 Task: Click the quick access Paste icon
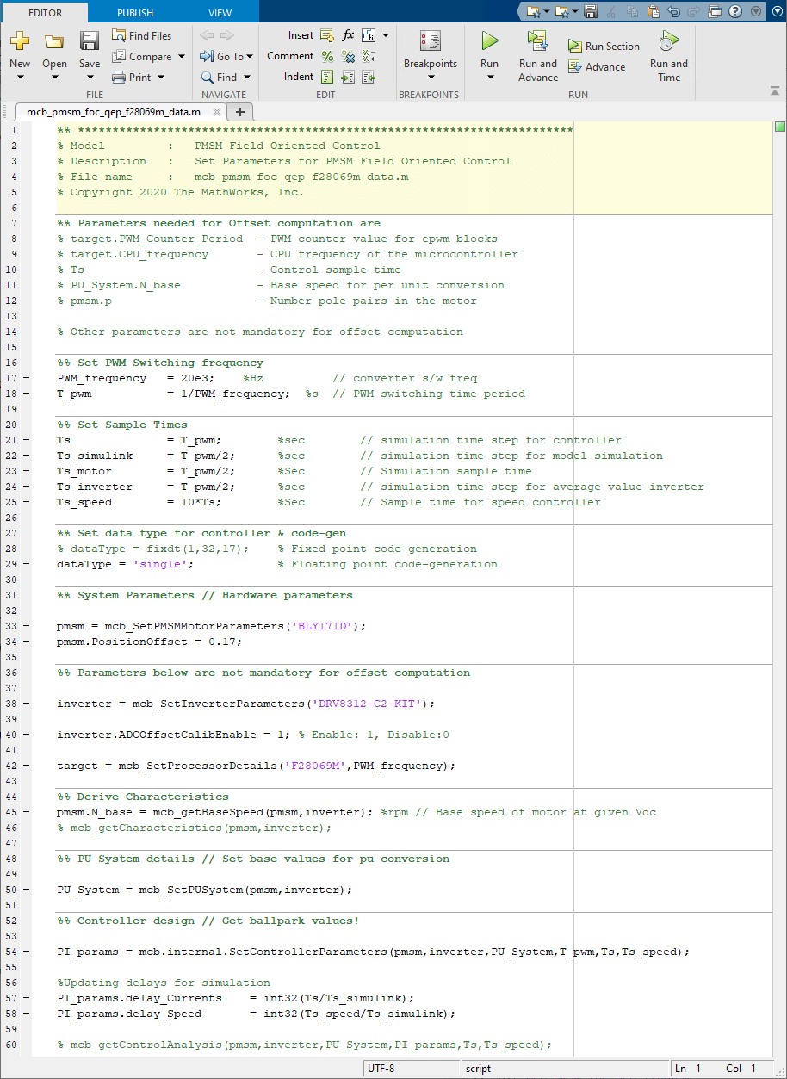coord(653,12)
